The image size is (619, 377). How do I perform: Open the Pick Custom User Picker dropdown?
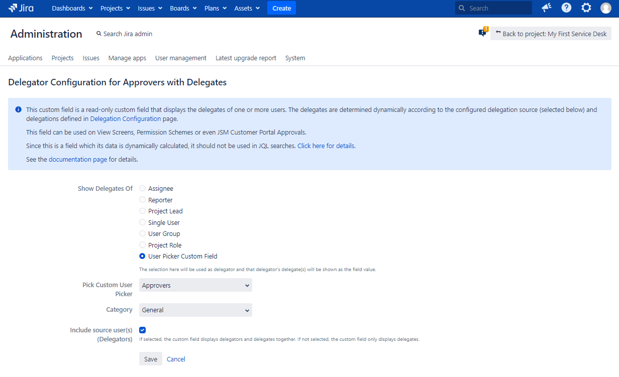click(195, 285)
